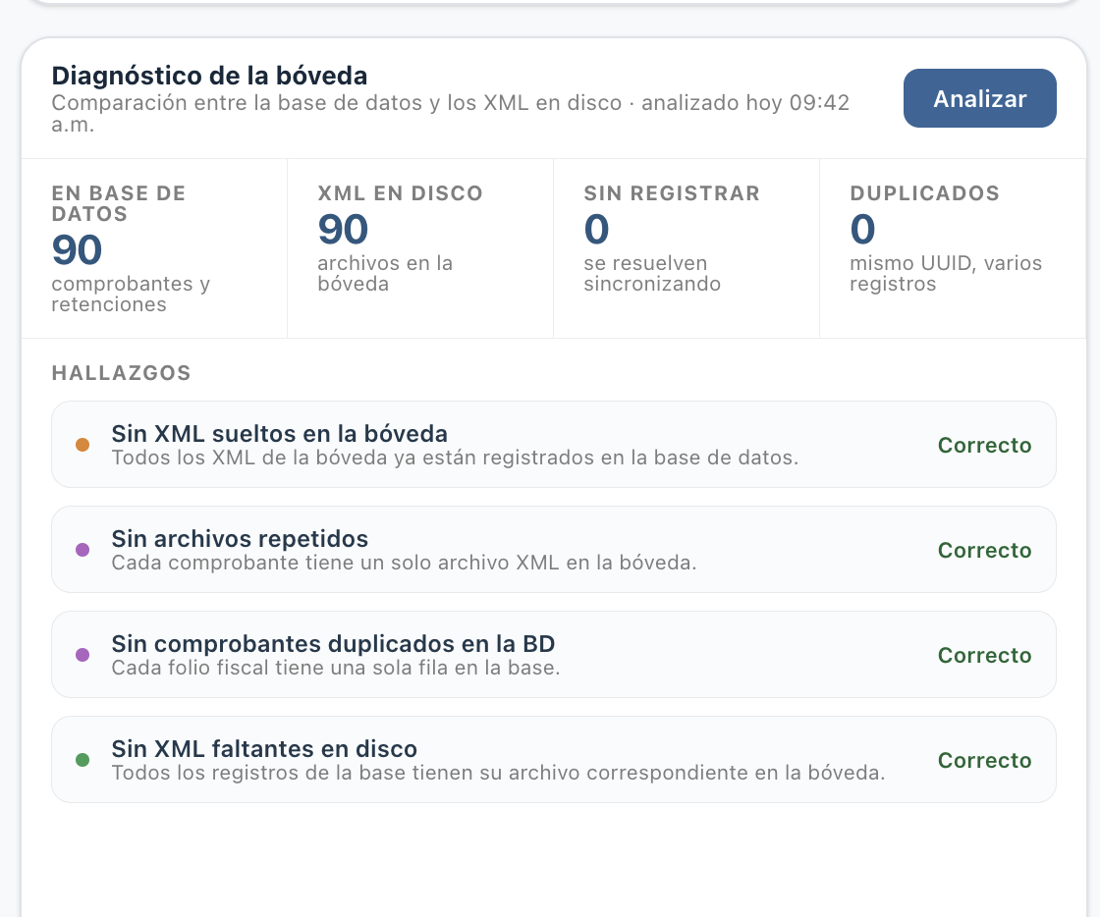Open Sin comprobantes duplicados en la BD row
Screen dimensions: 1100x917
[x=554, y=655]
